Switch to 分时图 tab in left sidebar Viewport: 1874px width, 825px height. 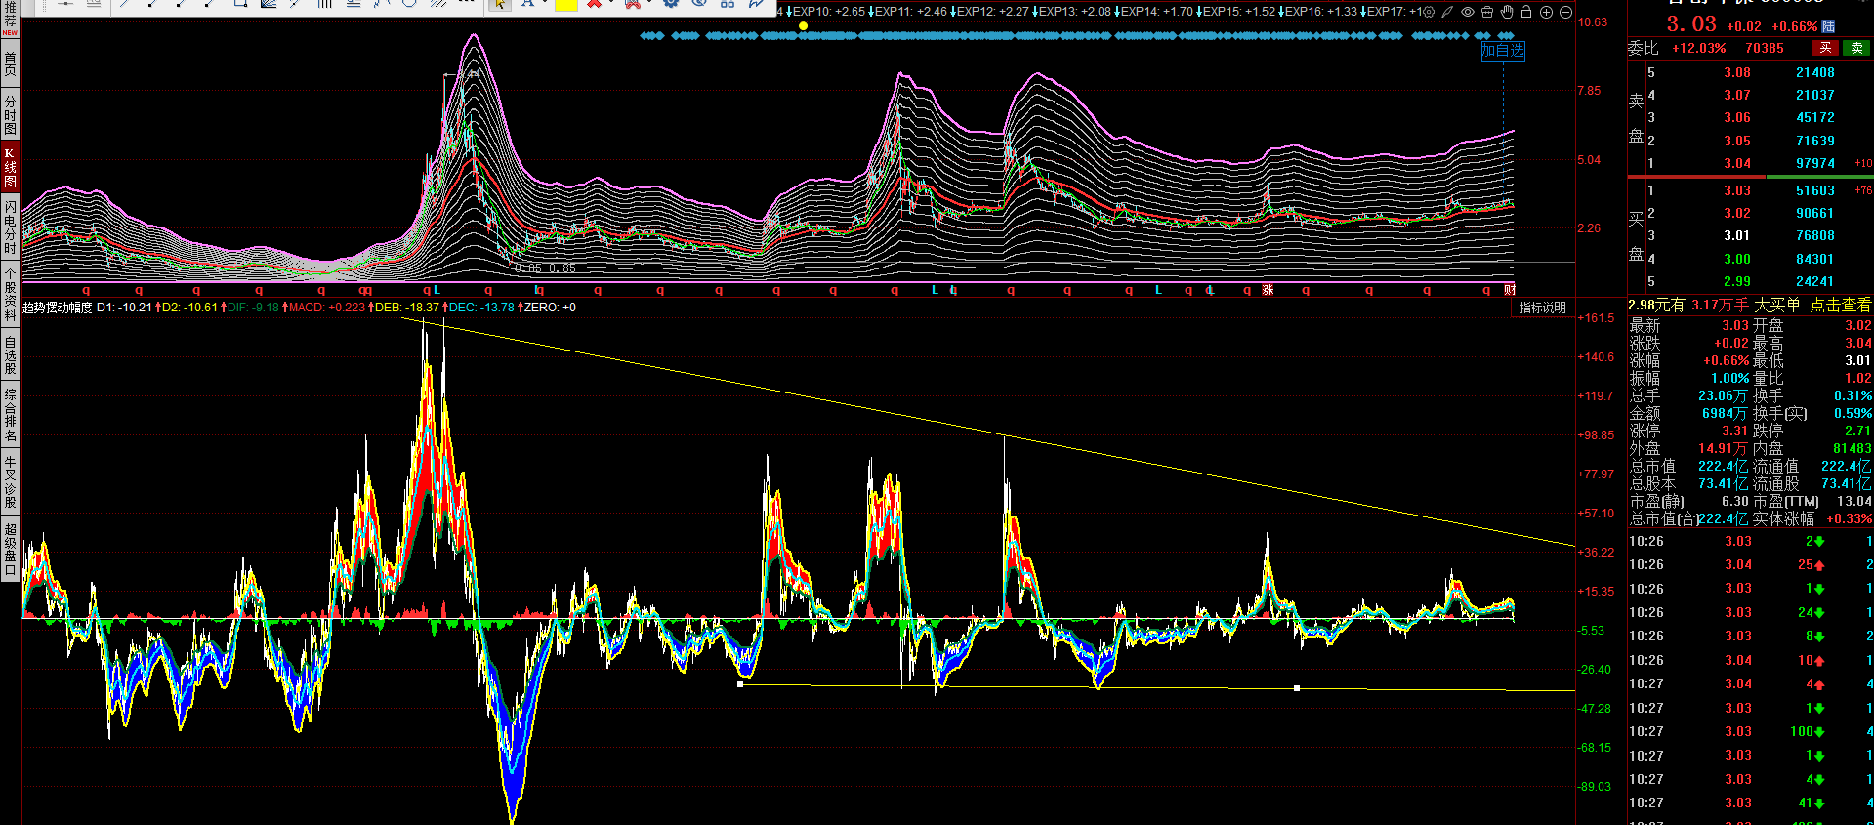pyautogui.click(x=10, y=115)
